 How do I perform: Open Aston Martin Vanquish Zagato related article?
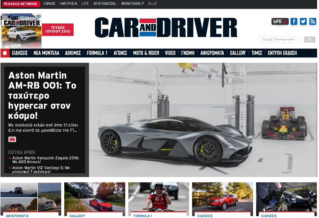[45, 160]
